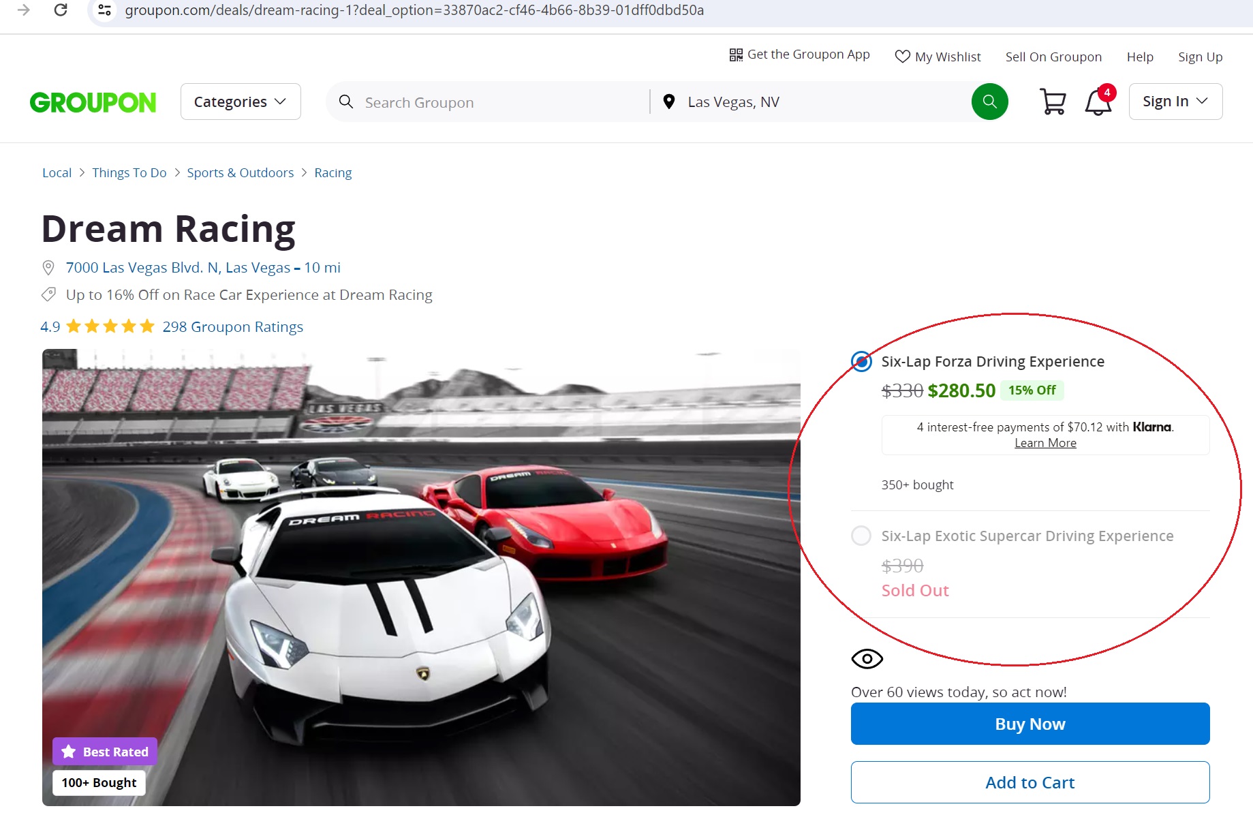
Task: Go to Sports & Outdoors breadcrumb
Action: point(241,172)
